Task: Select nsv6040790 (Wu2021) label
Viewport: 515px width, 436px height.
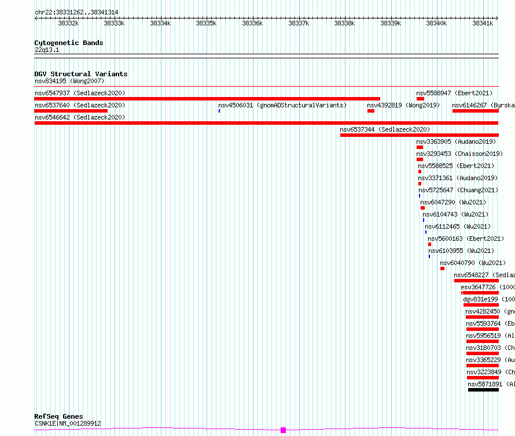Action: click(473, 263)
